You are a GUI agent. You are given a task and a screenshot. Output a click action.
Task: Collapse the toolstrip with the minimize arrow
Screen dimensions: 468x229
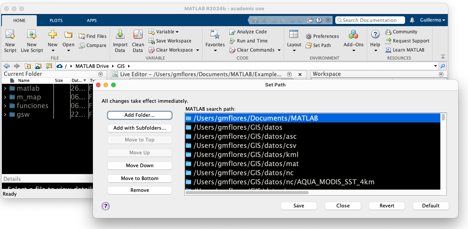click(x=443, y=57)
